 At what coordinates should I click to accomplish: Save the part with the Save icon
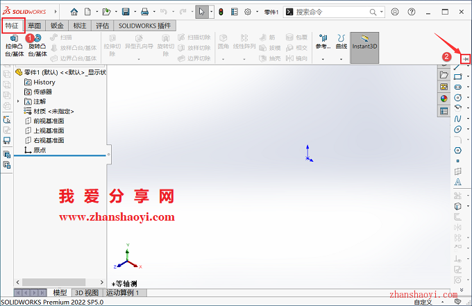(126, 12)
